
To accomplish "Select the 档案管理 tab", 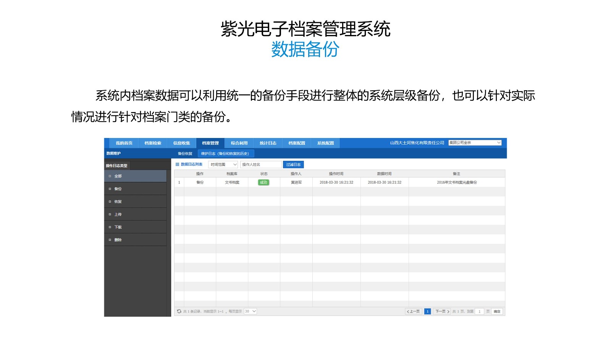I will click(x=210, y=143).
